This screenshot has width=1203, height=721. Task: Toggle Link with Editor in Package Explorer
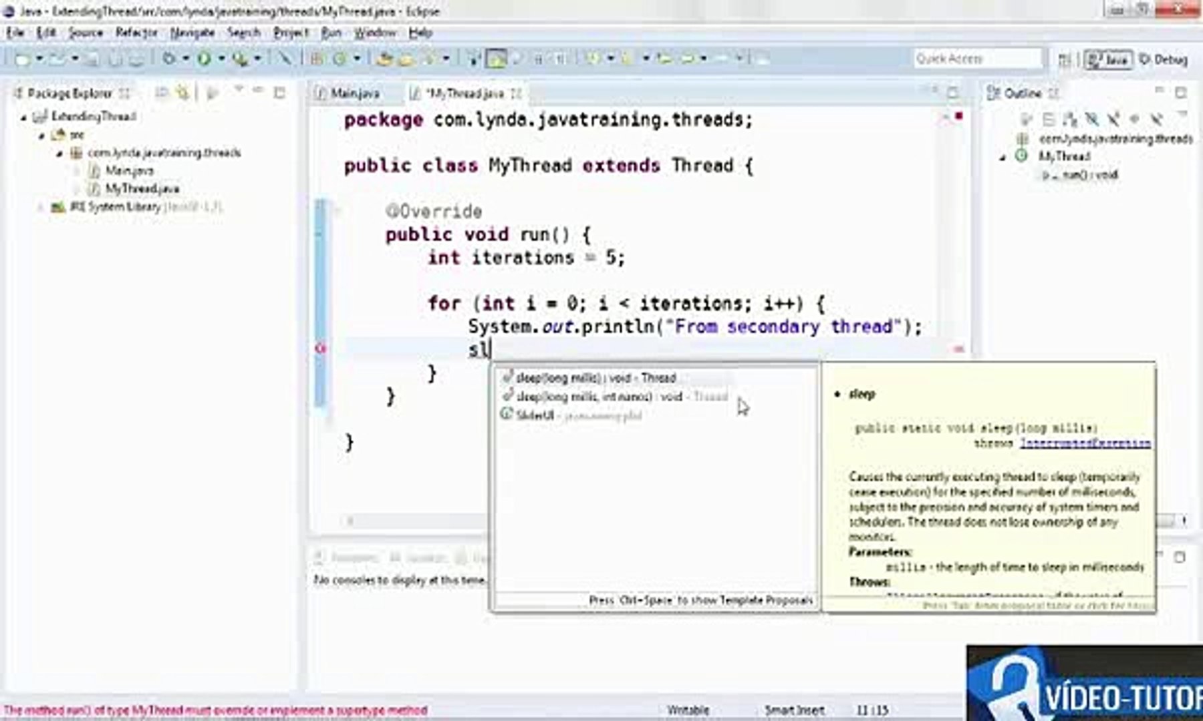point(182,94)
